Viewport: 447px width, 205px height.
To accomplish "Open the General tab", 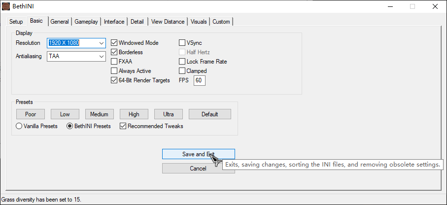I will point(60,22).
